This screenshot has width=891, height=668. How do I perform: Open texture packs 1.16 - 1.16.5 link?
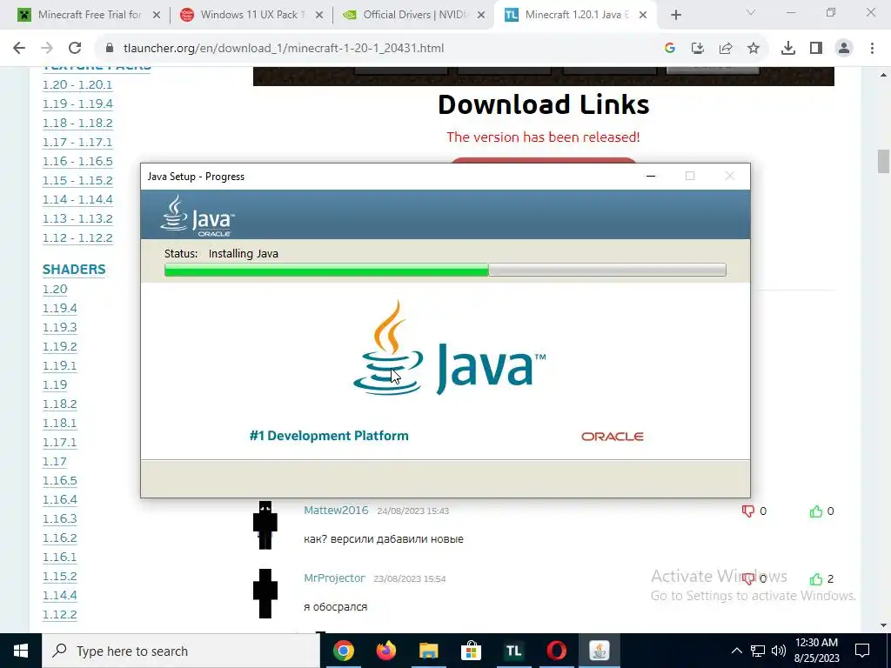(x=77, y=161)
